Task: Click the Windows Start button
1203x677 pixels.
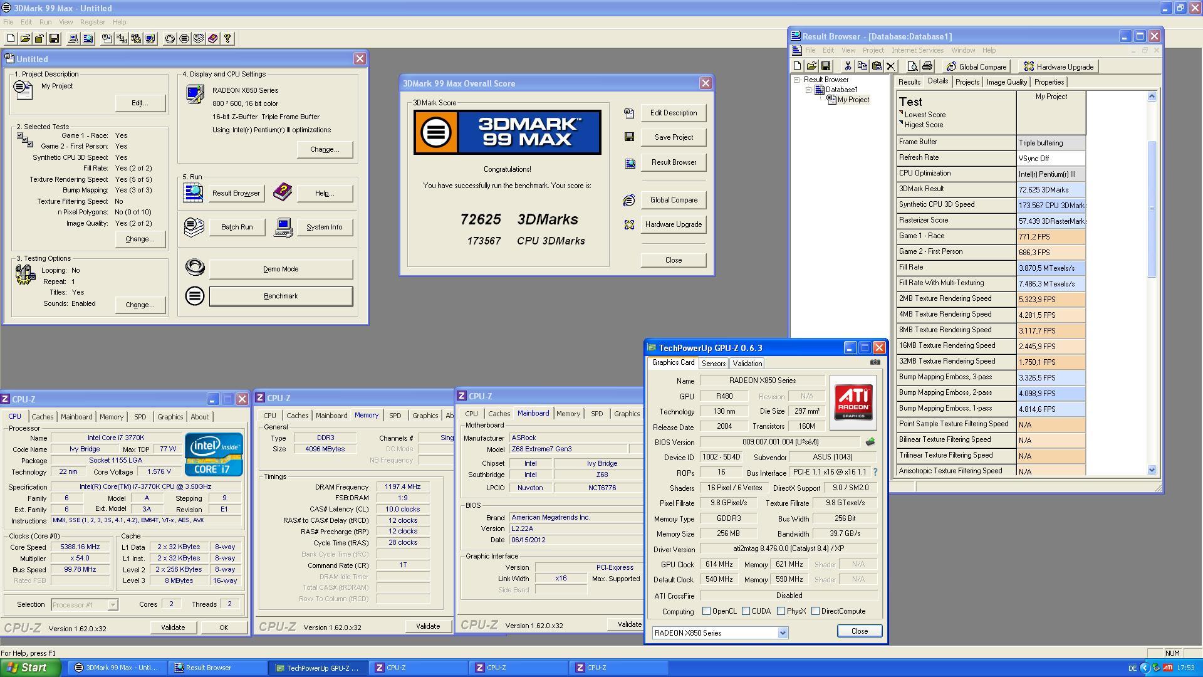Action: (x=30, y=668)
